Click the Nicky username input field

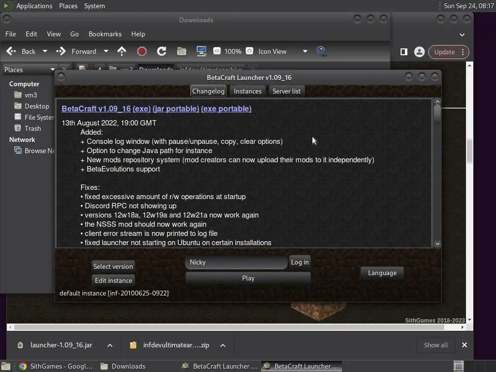(236, 262)
